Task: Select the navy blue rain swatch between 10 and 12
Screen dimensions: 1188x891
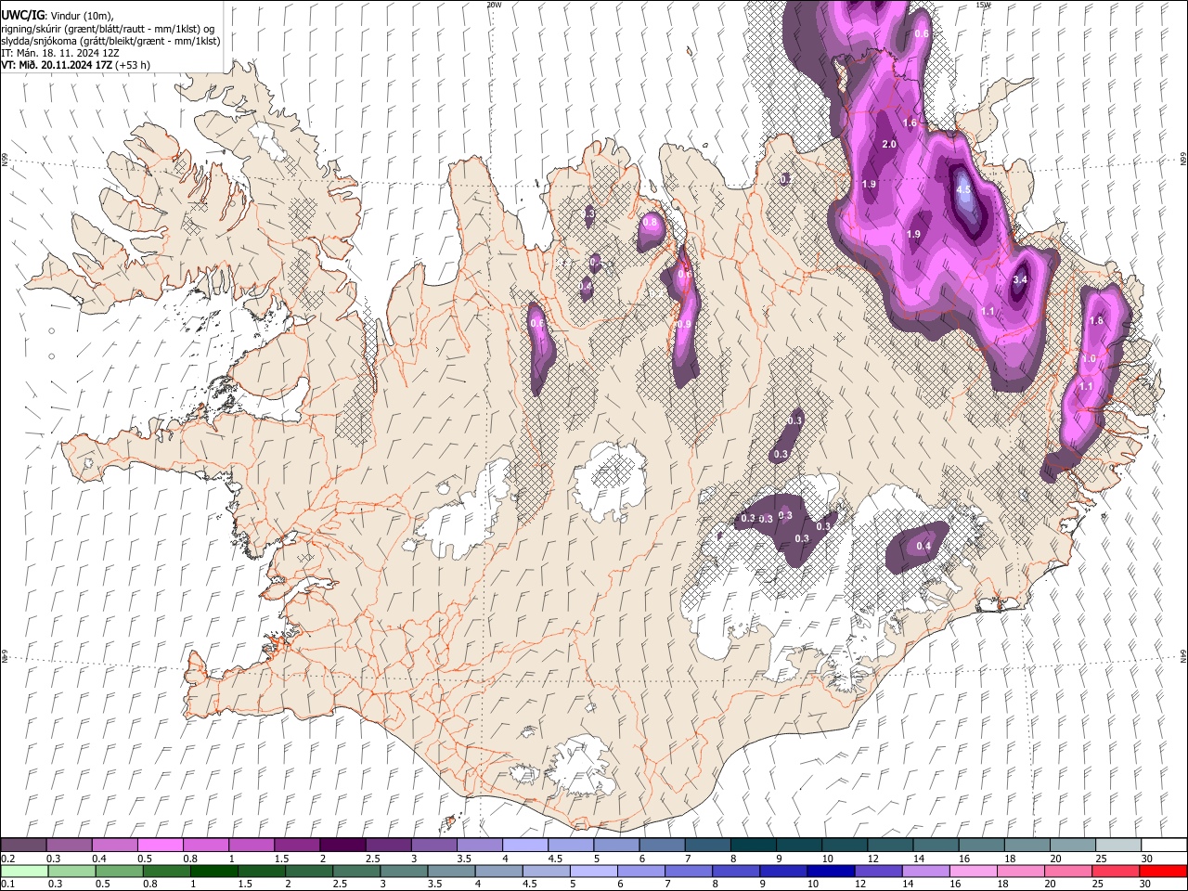Action: [831, 871]
